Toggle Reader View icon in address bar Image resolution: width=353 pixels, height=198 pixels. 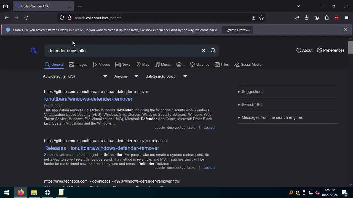(x=253, y=18)
